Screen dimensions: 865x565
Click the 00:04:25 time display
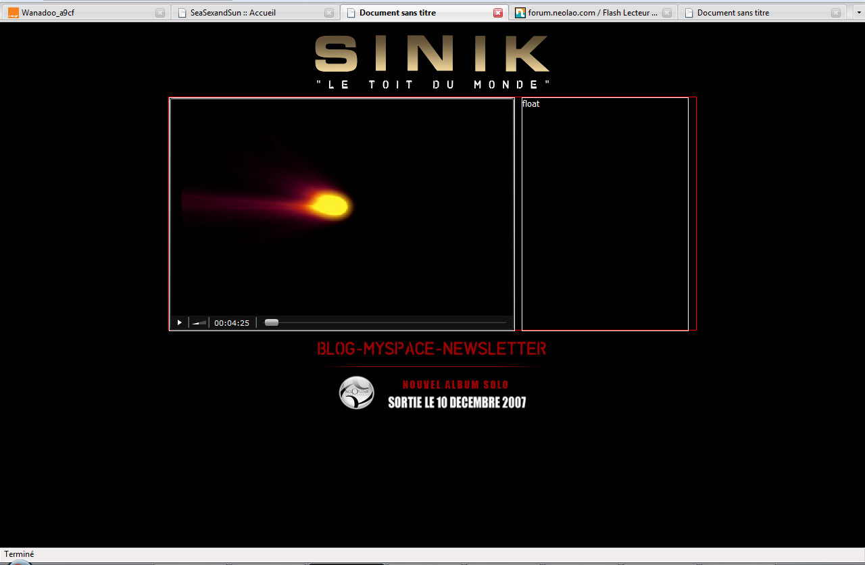pyautogui.click(x=232, y=323)
